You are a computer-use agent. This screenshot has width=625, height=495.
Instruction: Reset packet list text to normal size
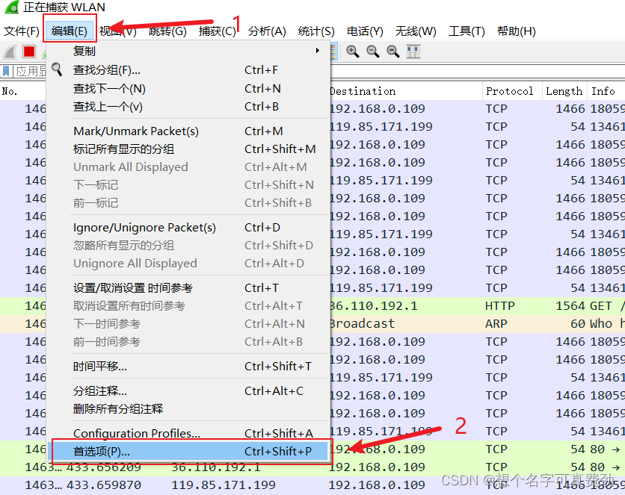390,51
